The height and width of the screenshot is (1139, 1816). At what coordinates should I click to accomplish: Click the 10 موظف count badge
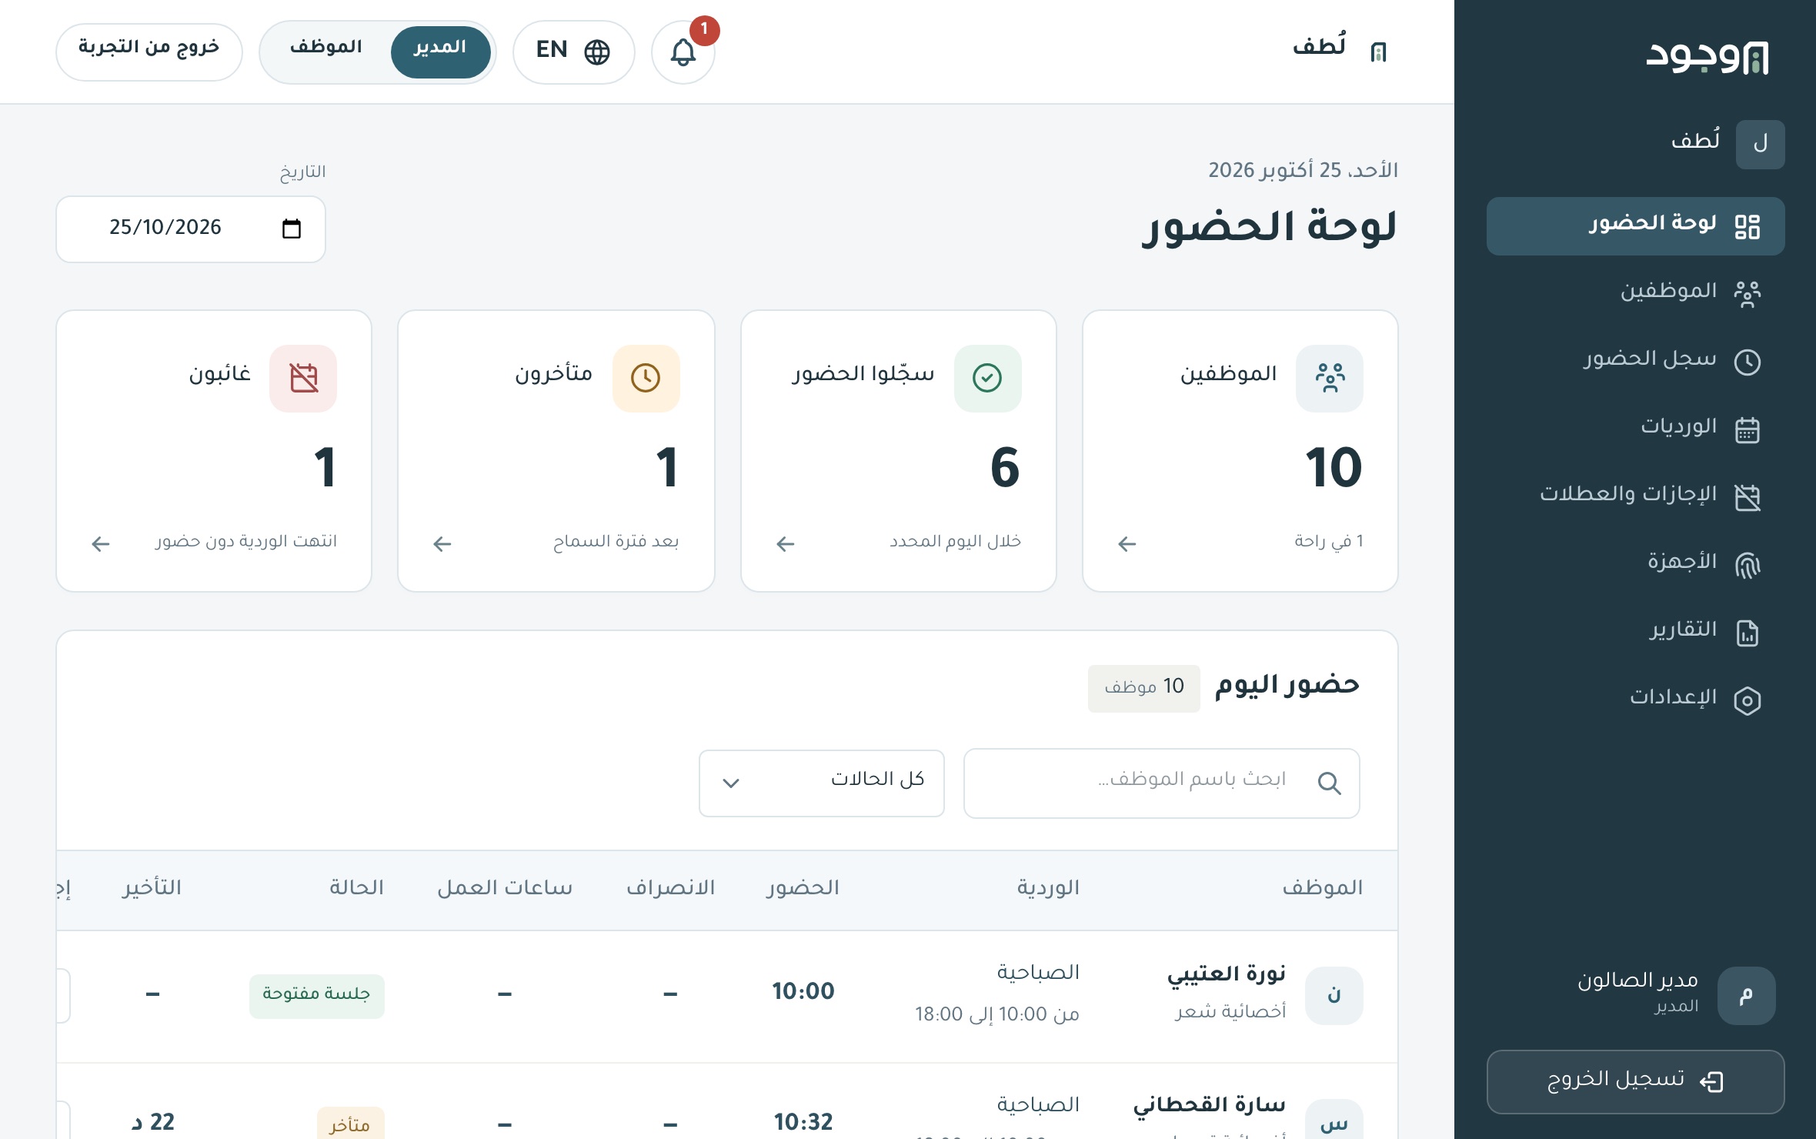click(1144, 687)
